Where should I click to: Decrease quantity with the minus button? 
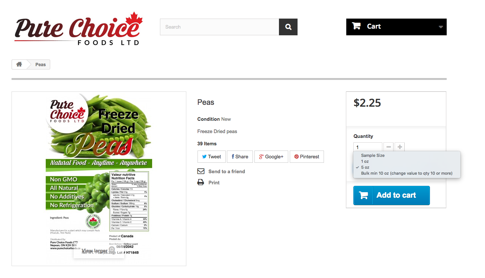(388, 147)
